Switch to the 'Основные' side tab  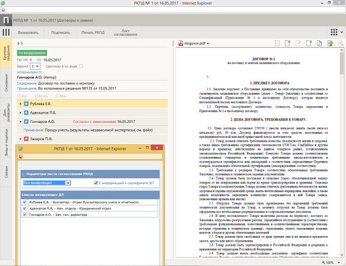(6, 83)
